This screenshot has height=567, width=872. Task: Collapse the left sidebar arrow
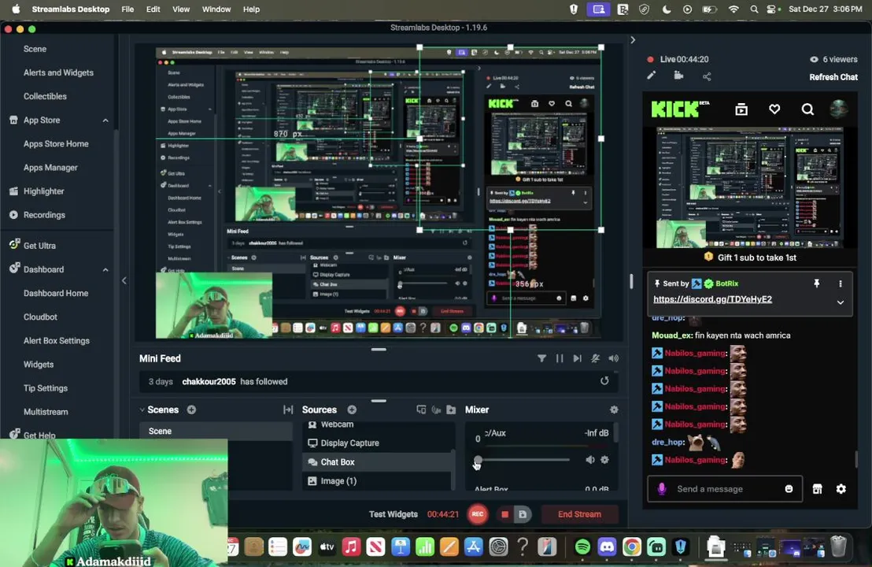point(124,280)
